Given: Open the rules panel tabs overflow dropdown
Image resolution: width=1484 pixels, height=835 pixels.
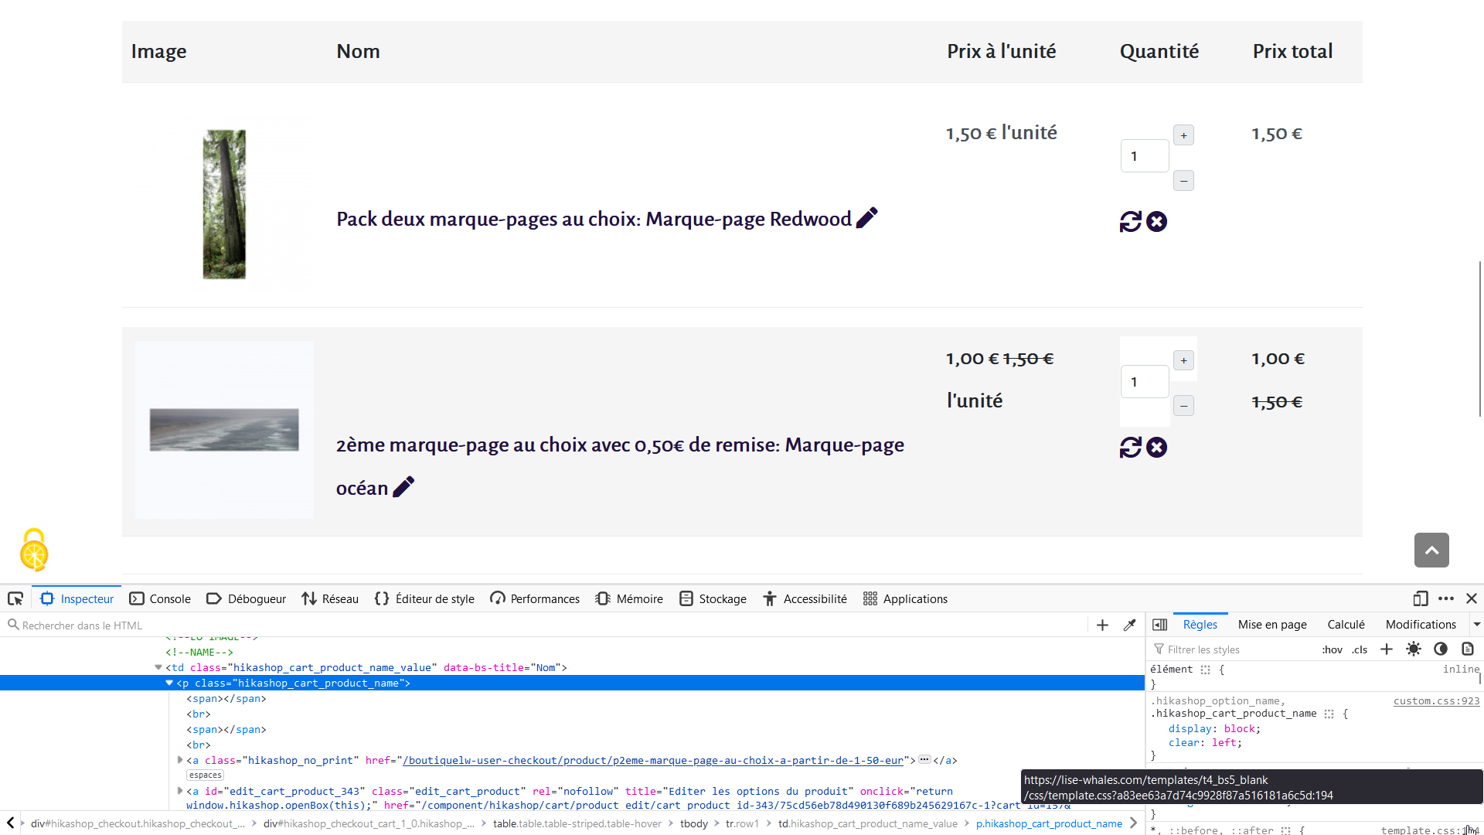Looking at the screenshot, I should pyautogui.click(x=1476, y=625).
